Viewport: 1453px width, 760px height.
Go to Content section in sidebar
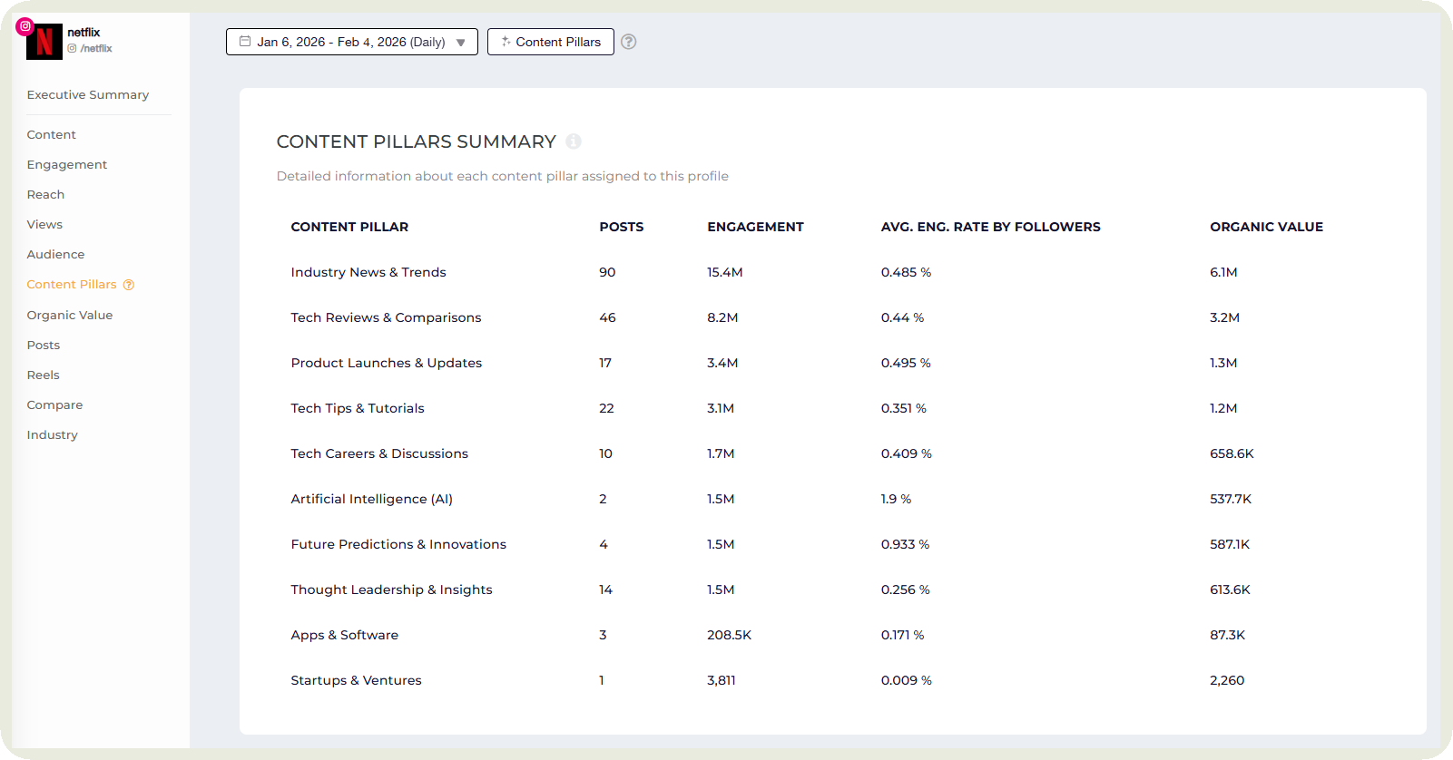pyautogui.click(x=52, y=135)
